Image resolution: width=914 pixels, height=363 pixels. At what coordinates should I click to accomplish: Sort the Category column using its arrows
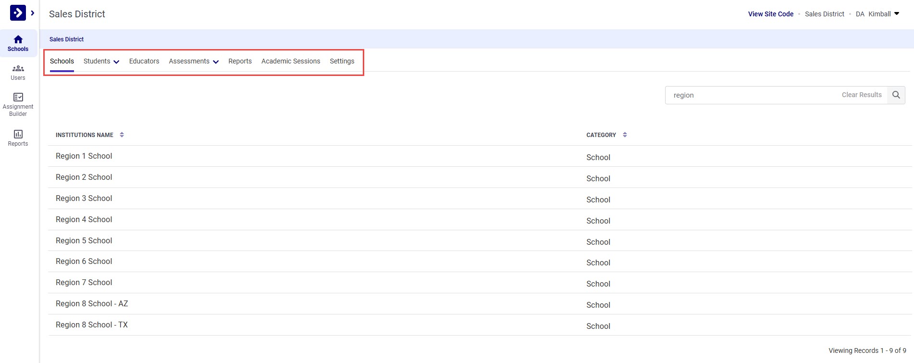point(625,135)
